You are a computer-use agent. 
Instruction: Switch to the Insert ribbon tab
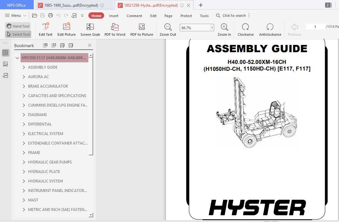coord(114,16)
